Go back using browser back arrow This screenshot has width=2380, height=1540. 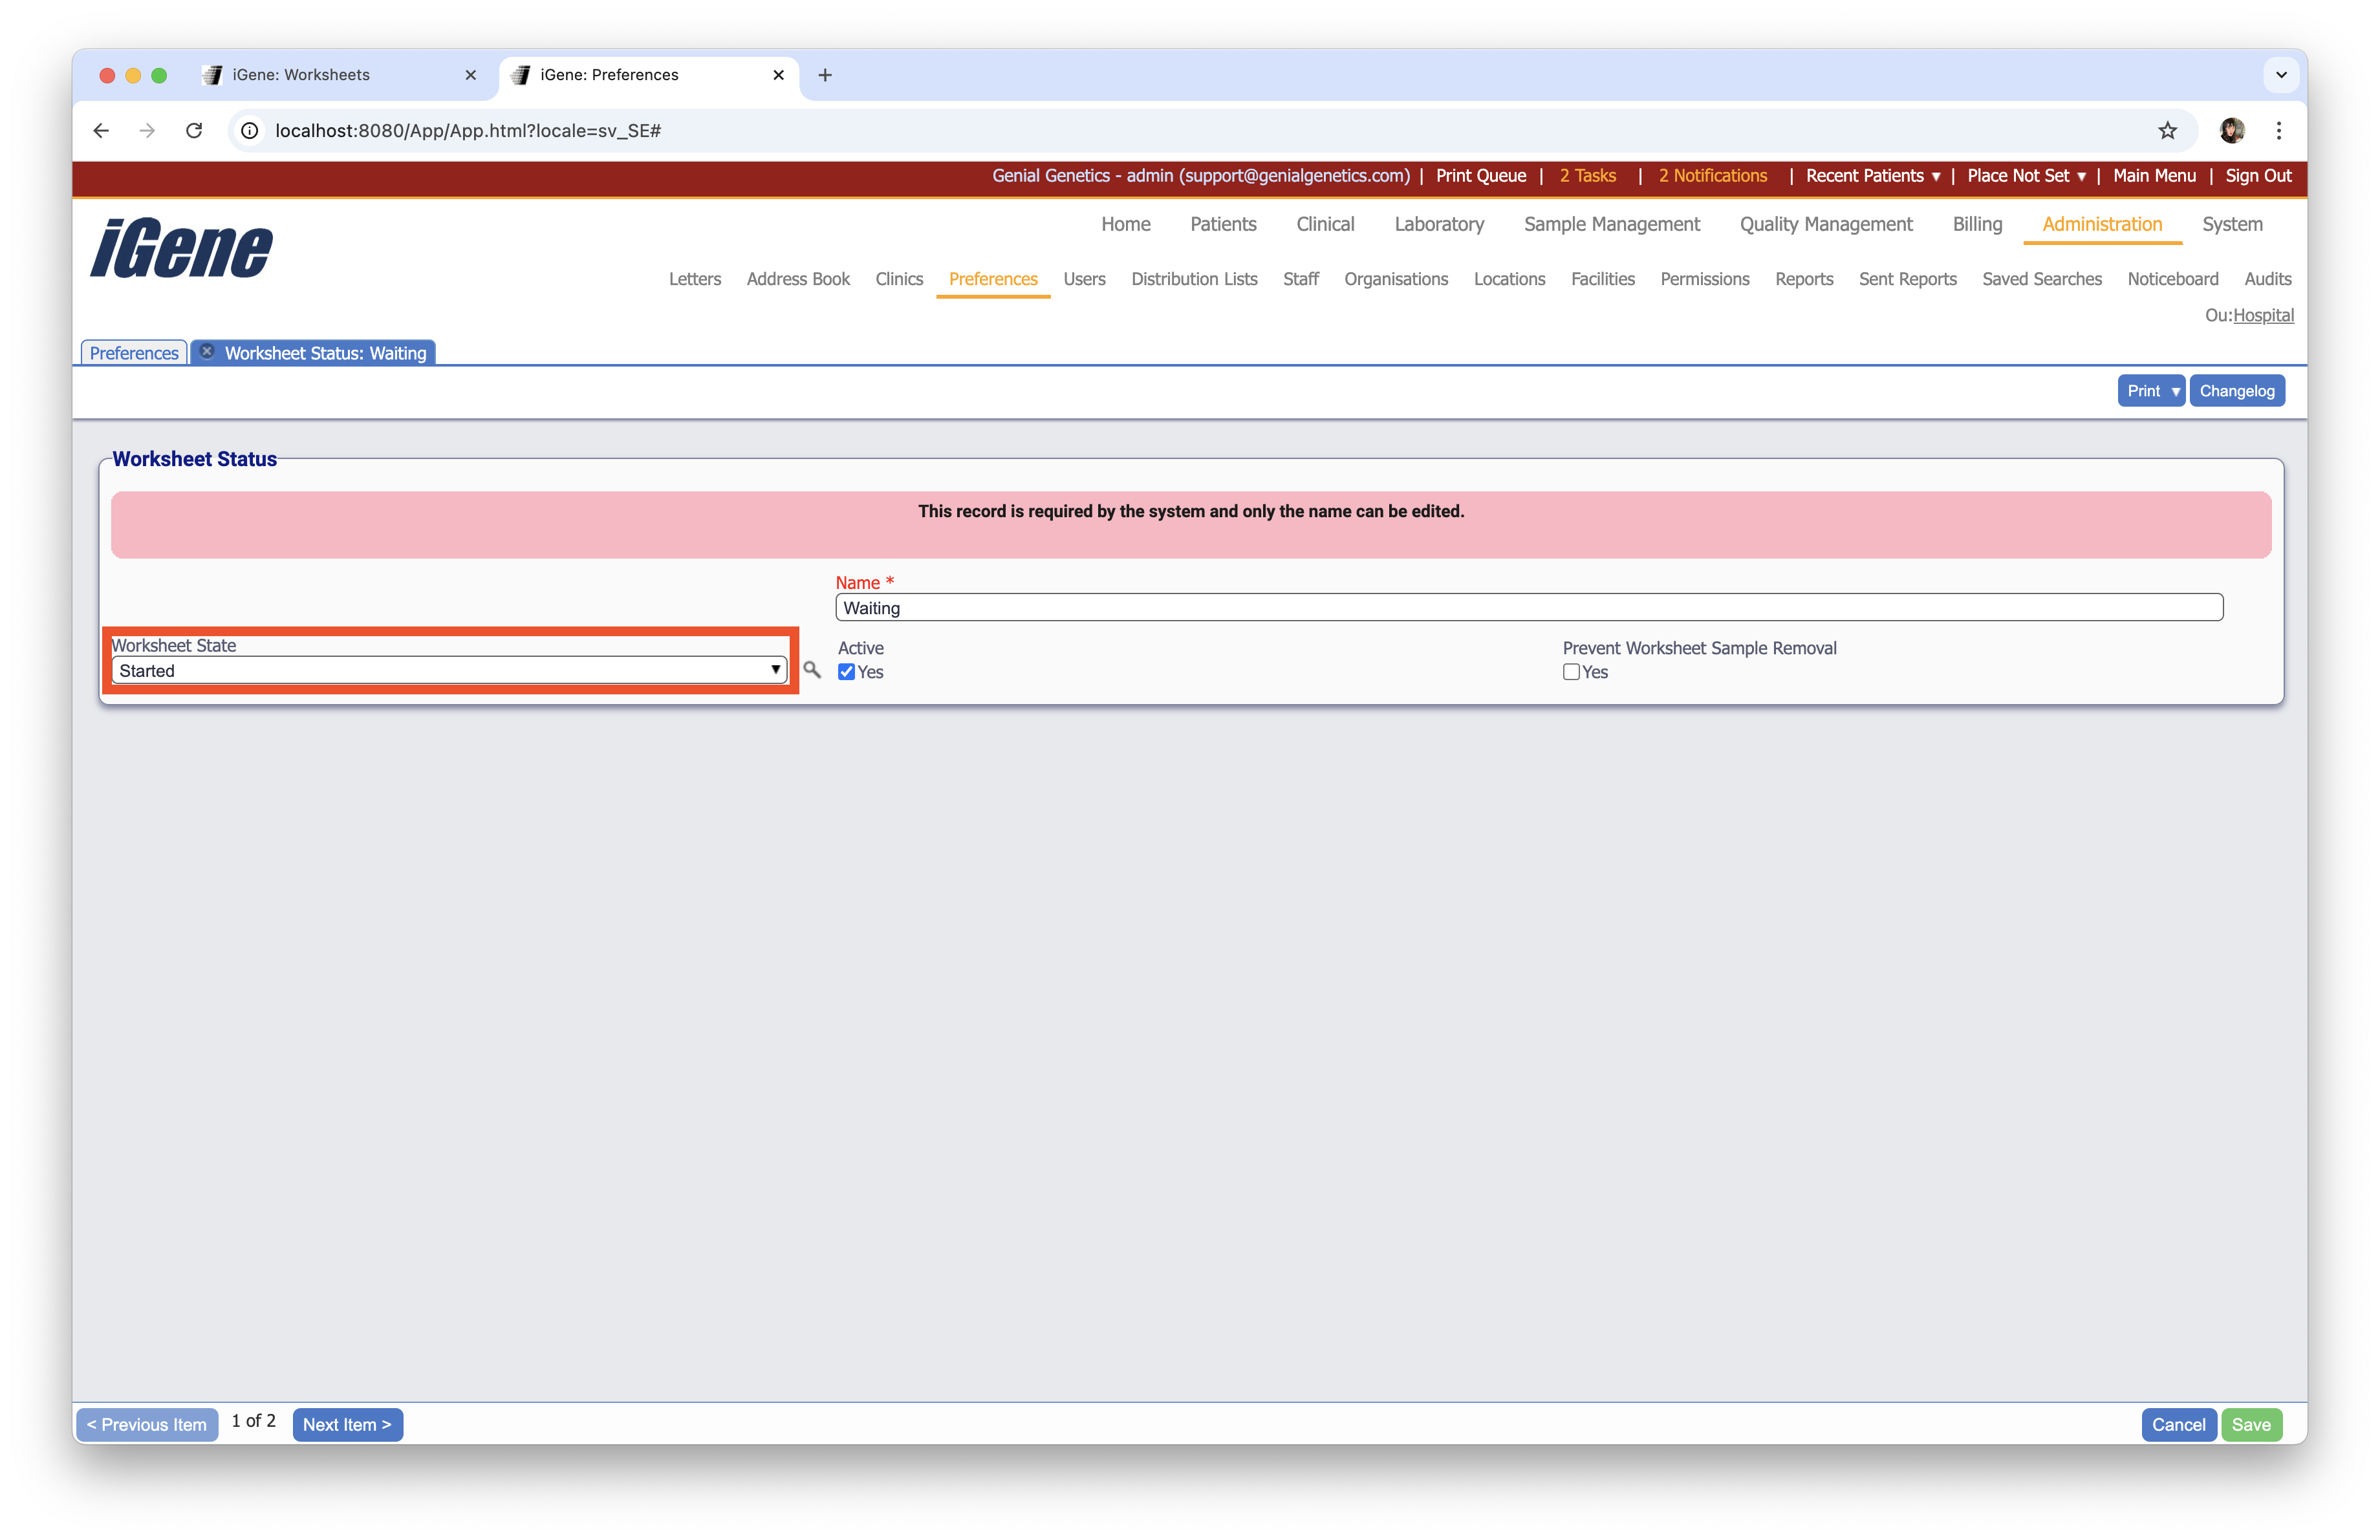[101, 130]
